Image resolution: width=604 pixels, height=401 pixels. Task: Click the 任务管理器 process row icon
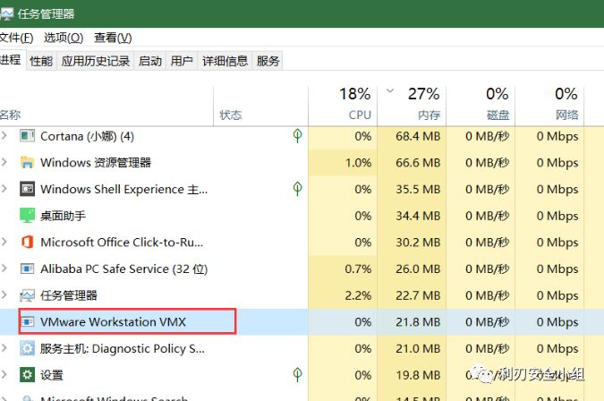point(27,295)
